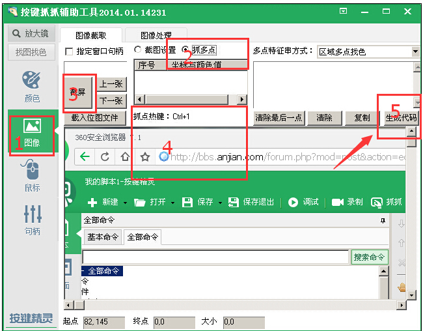Viewport: 423px width, 331px height.
Task: Click the 清除最后一点 button
Action: tap(279, 118)
